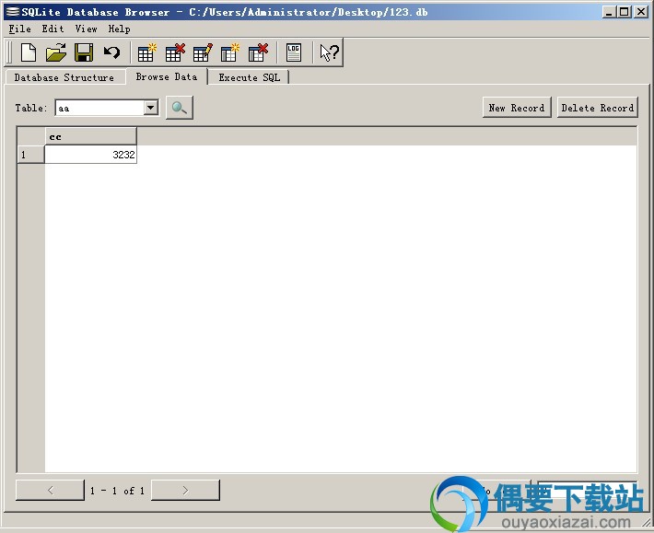
Task: Revert changes with the undo arrow icon
Action: pyautogui.click(x=111, y=52)
